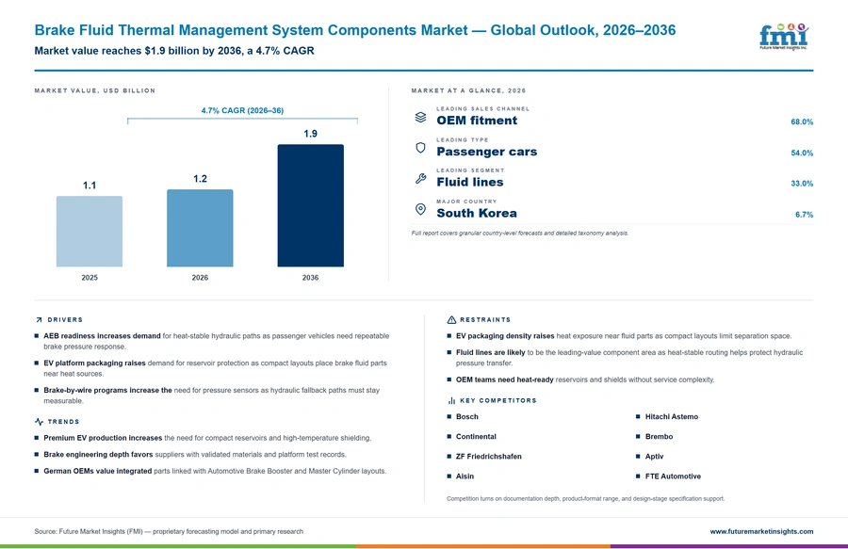Click 'South Korea' text
Screen dimensions: 848x549
(477, 213)
